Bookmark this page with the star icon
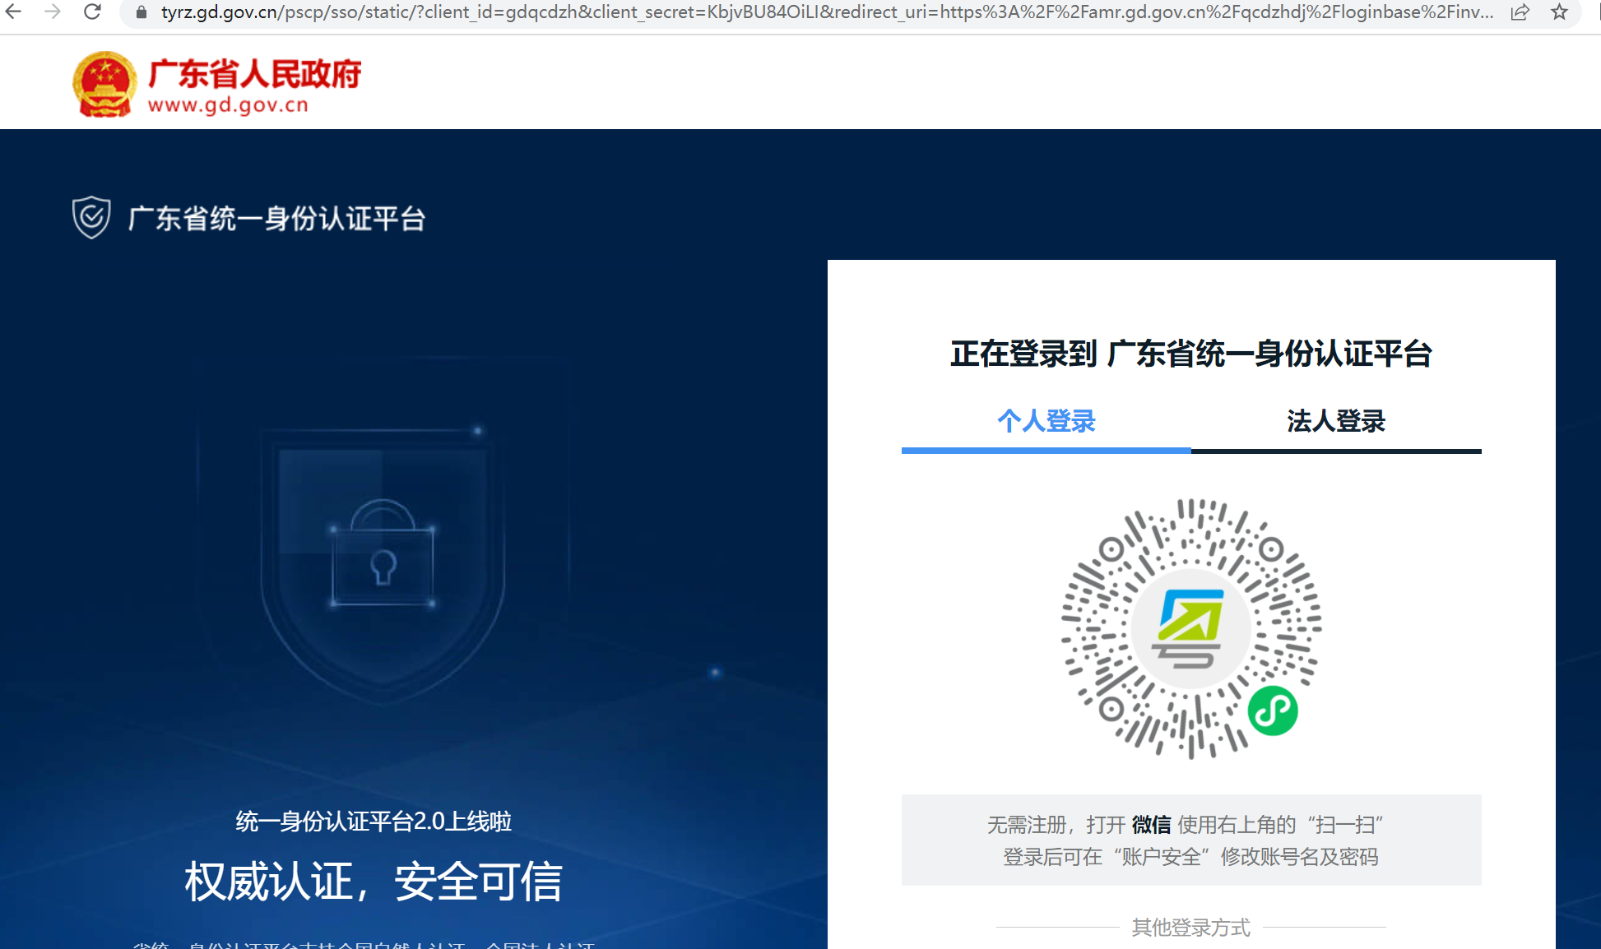Screen dimensions: 1601x949 coord(1559,12)
